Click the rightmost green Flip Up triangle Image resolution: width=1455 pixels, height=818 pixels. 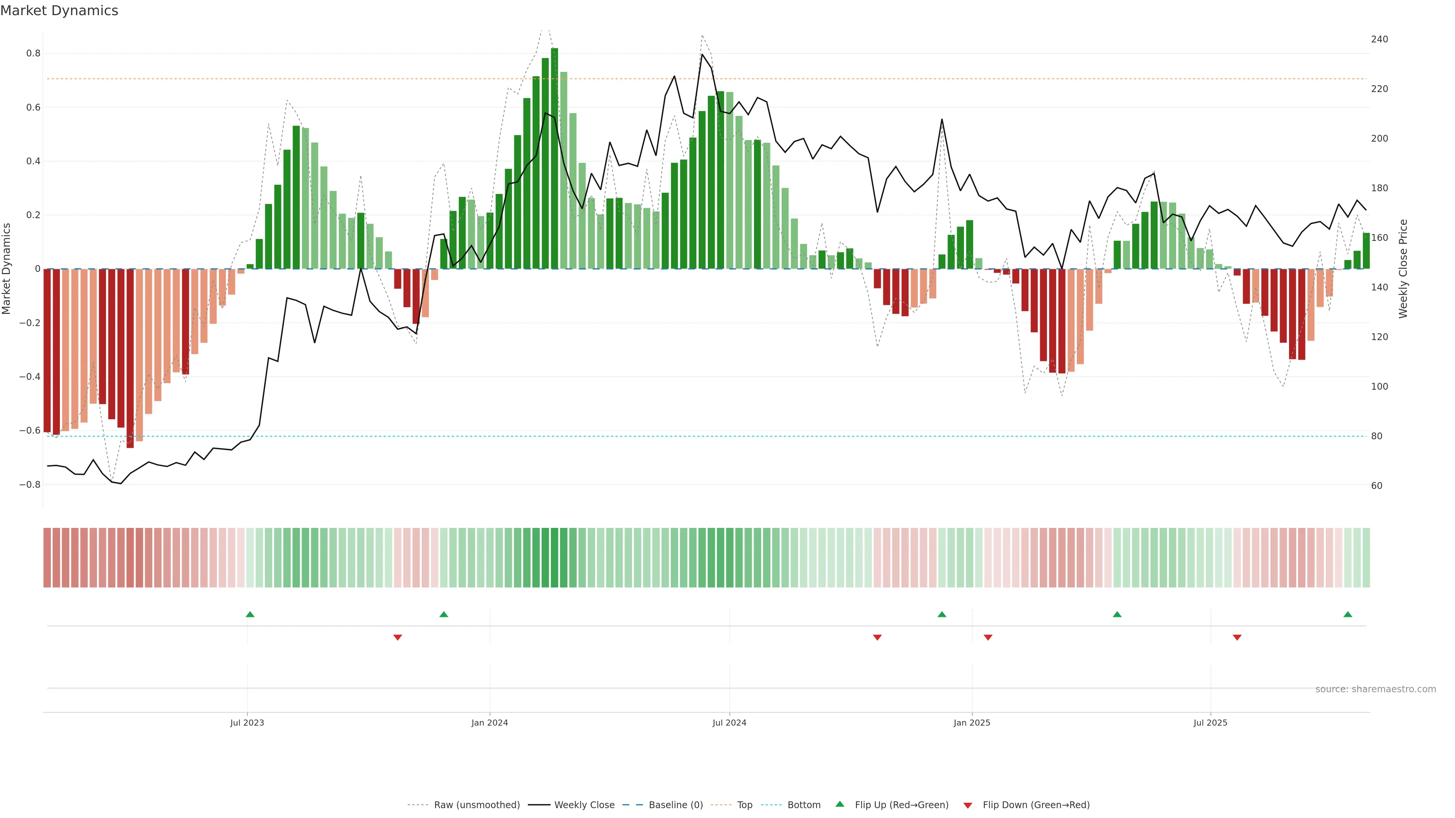click(x=1348, y=614)
